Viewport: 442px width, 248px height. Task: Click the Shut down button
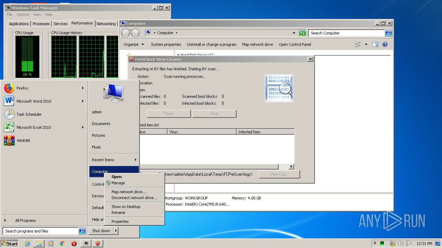(101, 231)
